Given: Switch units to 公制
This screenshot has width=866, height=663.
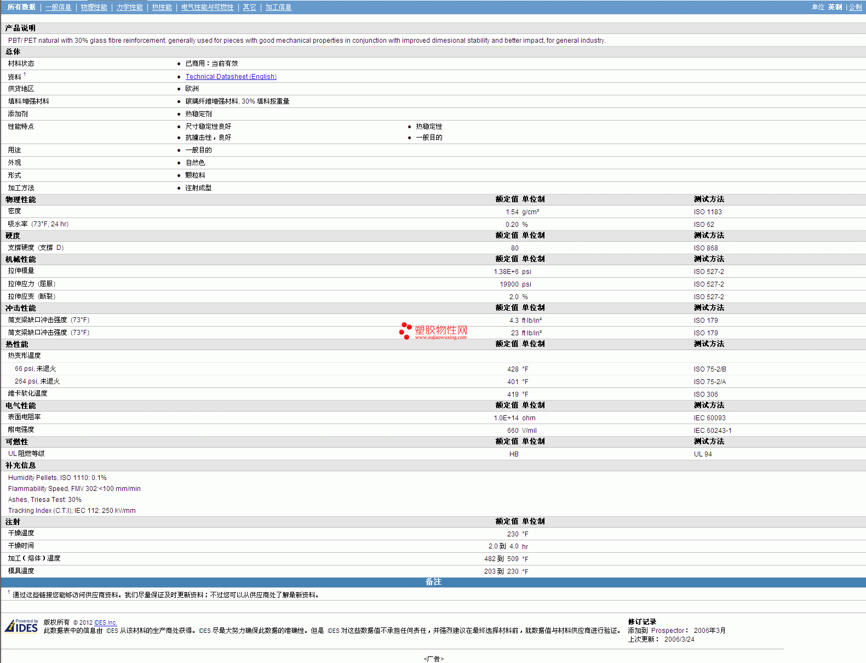Looking at the screenshot, I should [855, 7].
